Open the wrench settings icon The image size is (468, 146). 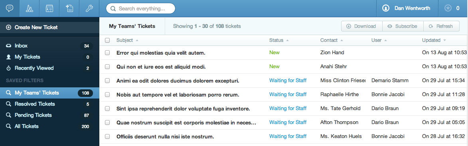pos(89,8)
